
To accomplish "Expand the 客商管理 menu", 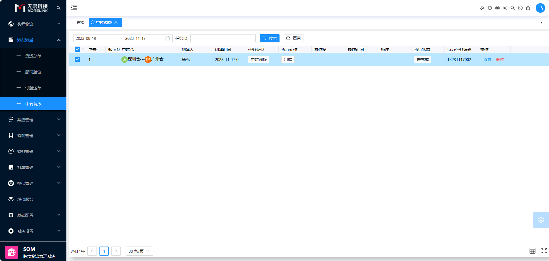I will pos(33,135).
